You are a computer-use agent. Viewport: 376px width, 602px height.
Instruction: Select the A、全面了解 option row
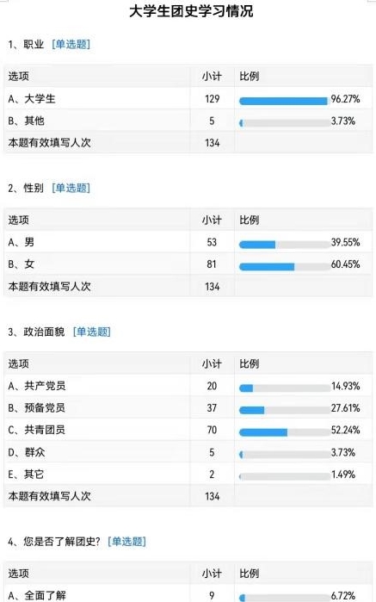[x=188, y=594]
